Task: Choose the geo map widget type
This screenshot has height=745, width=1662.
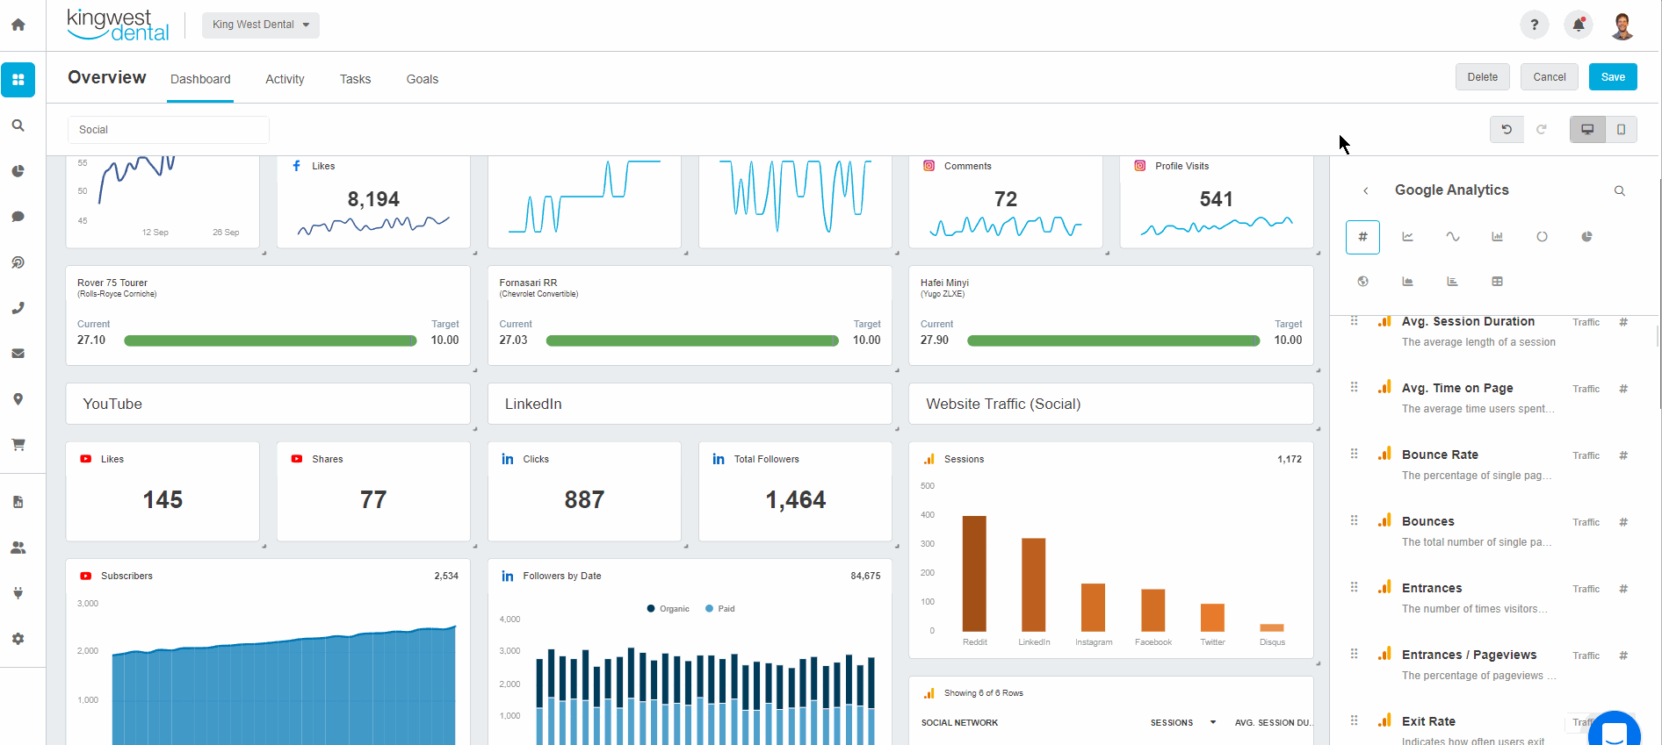Action: [1362, 282]
